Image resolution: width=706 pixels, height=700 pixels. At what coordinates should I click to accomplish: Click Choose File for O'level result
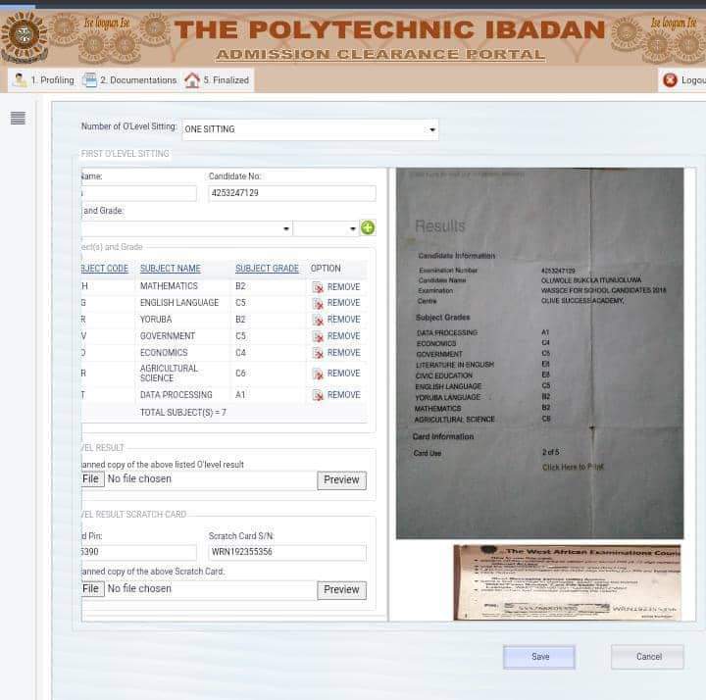pyautogui.click(x=93, y=479)
